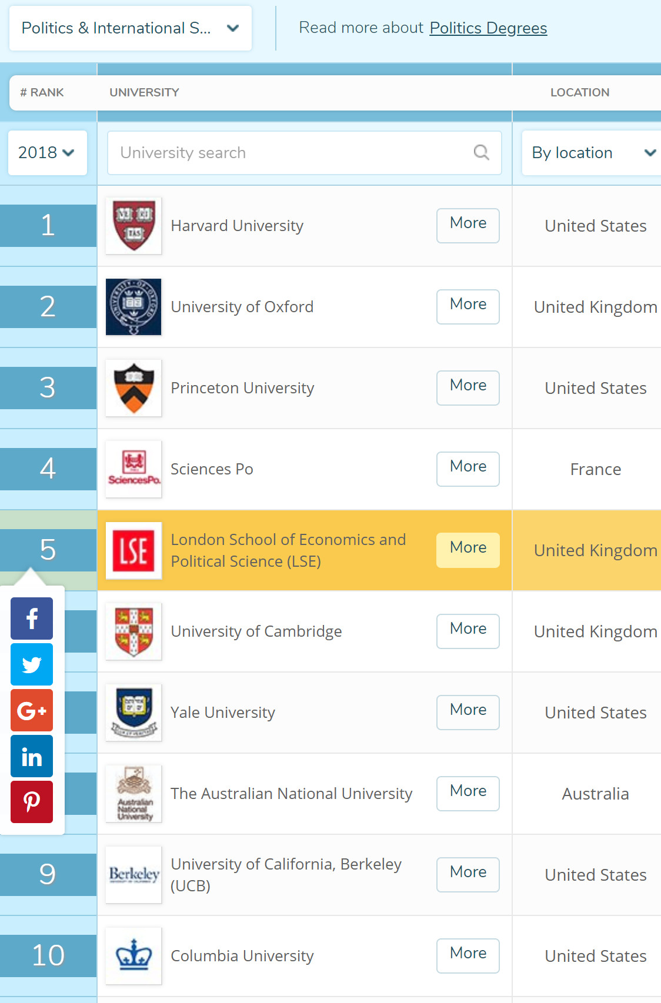
Task: Select the LSE red logo
Action: [133, 550]
